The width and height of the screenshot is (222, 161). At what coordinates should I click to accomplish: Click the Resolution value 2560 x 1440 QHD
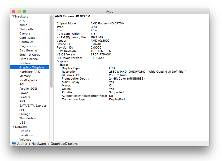pos(147,72)
